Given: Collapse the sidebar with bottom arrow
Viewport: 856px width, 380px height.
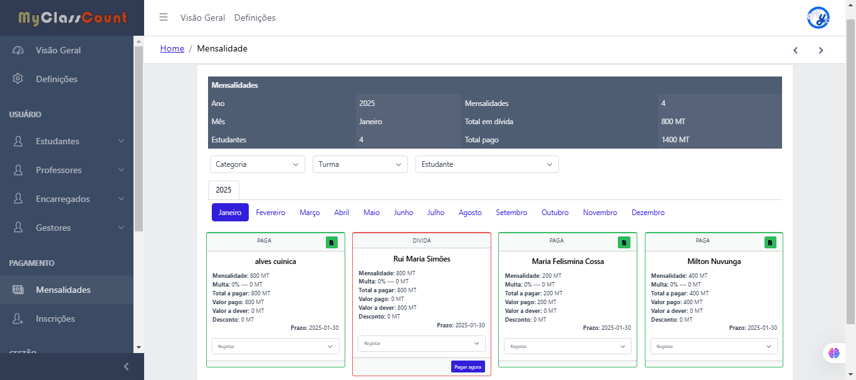Looking at the screenshot, I should click(x=126, y=367).
